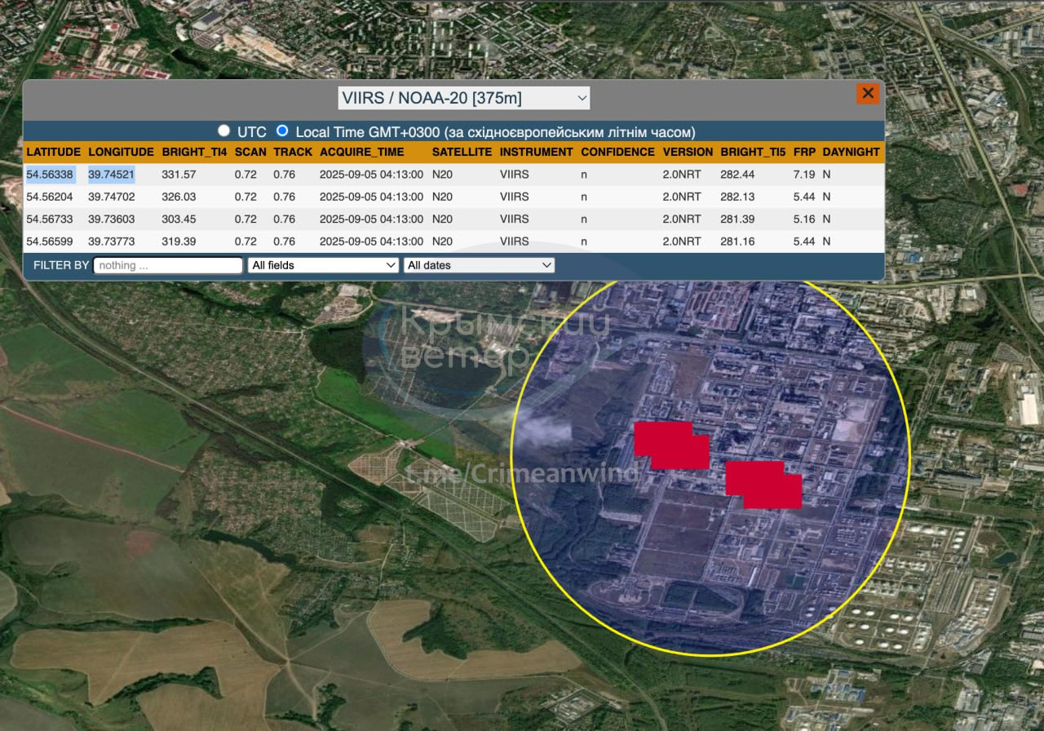Image resolution: width=1044 pixels, height=731 pixels.
Task: Select the row with latitude 54.56733
Action: tap(50, 219)
